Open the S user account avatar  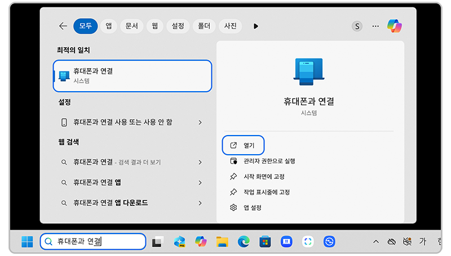point(357,26)
